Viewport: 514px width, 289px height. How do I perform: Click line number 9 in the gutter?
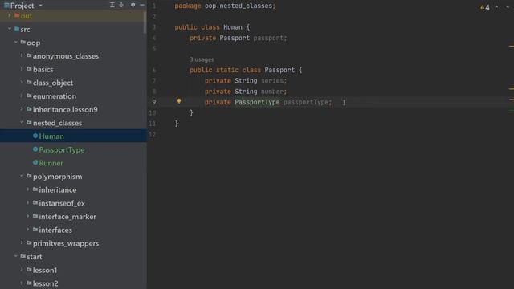(x=154, y=102)
